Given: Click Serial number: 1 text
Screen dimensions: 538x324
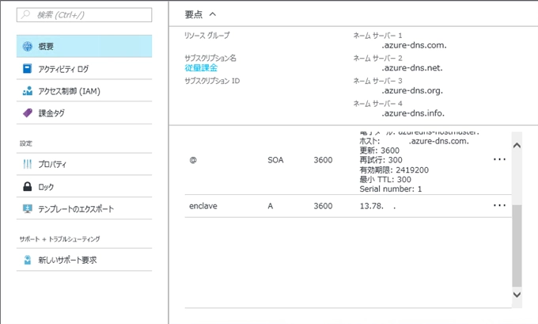Looking at the screenshot, I should 391,189.
